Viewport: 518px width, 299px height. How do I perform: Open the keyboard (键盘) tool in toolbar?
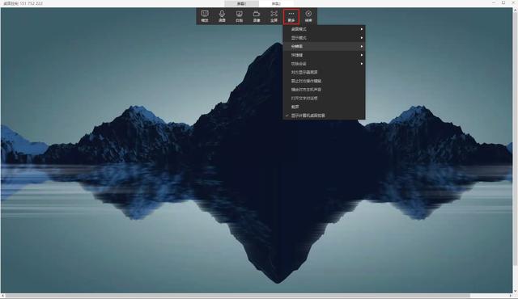click(205, 16)
